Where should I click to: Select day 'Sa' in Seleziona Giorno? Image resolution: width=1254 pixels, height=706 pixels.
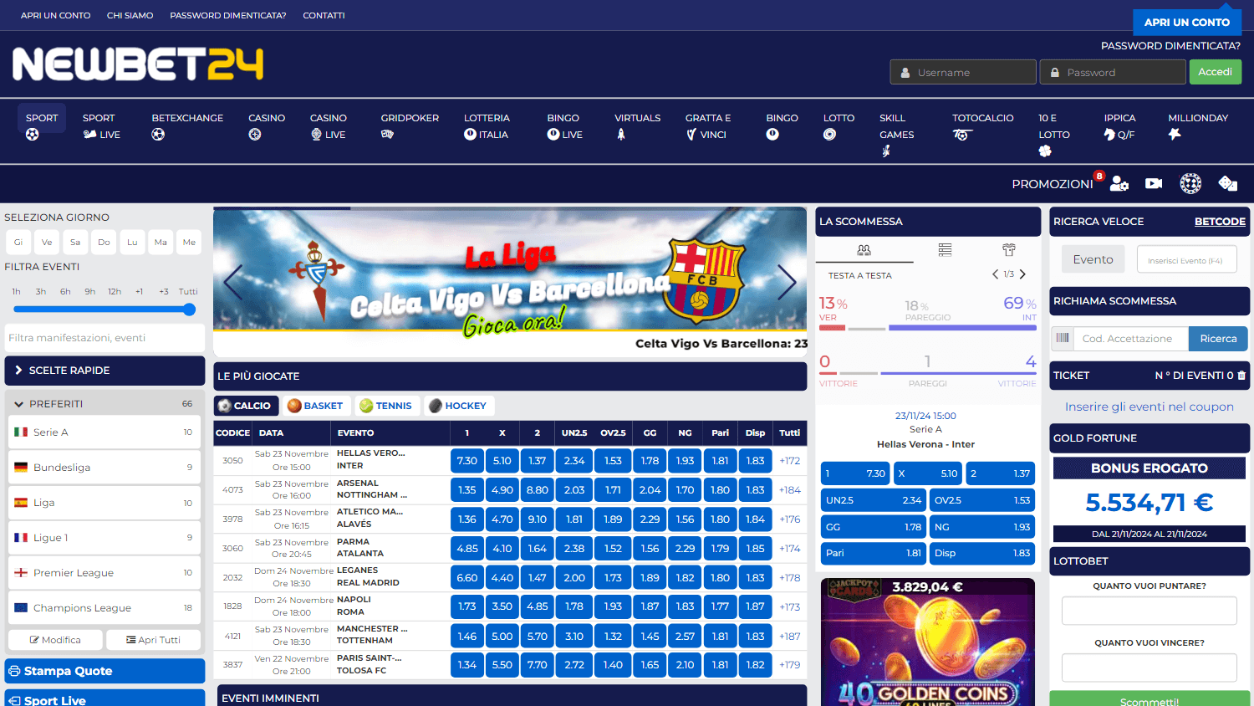[75, 242]
